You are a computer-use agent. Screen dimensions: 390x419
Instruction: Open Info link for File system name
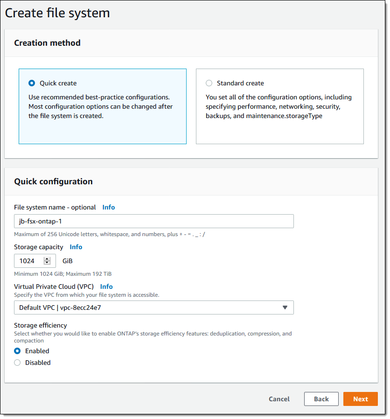[109, 207]
